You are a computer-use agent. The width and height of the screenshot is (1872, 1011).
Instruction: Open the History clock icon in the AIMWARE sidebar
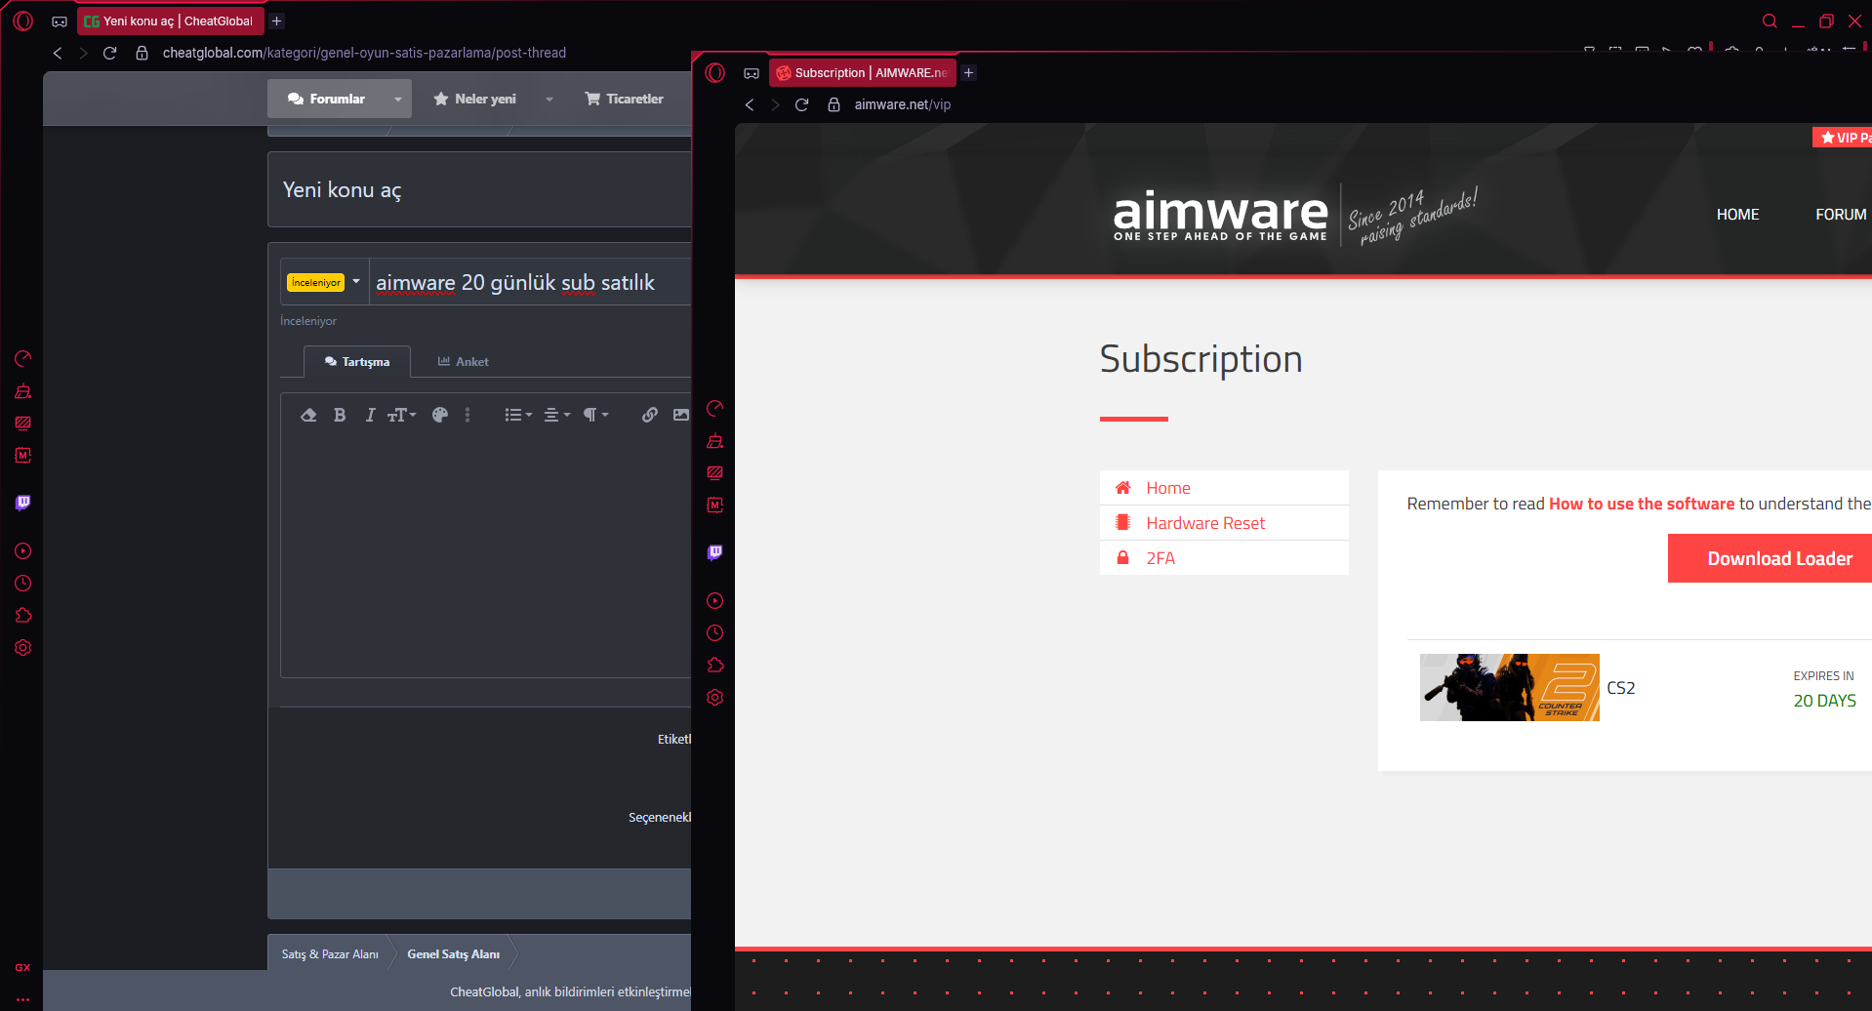click(x=715, y=633)
